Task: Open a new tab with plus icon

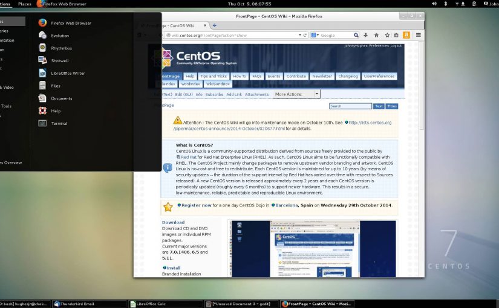Action: coord(215,25)
